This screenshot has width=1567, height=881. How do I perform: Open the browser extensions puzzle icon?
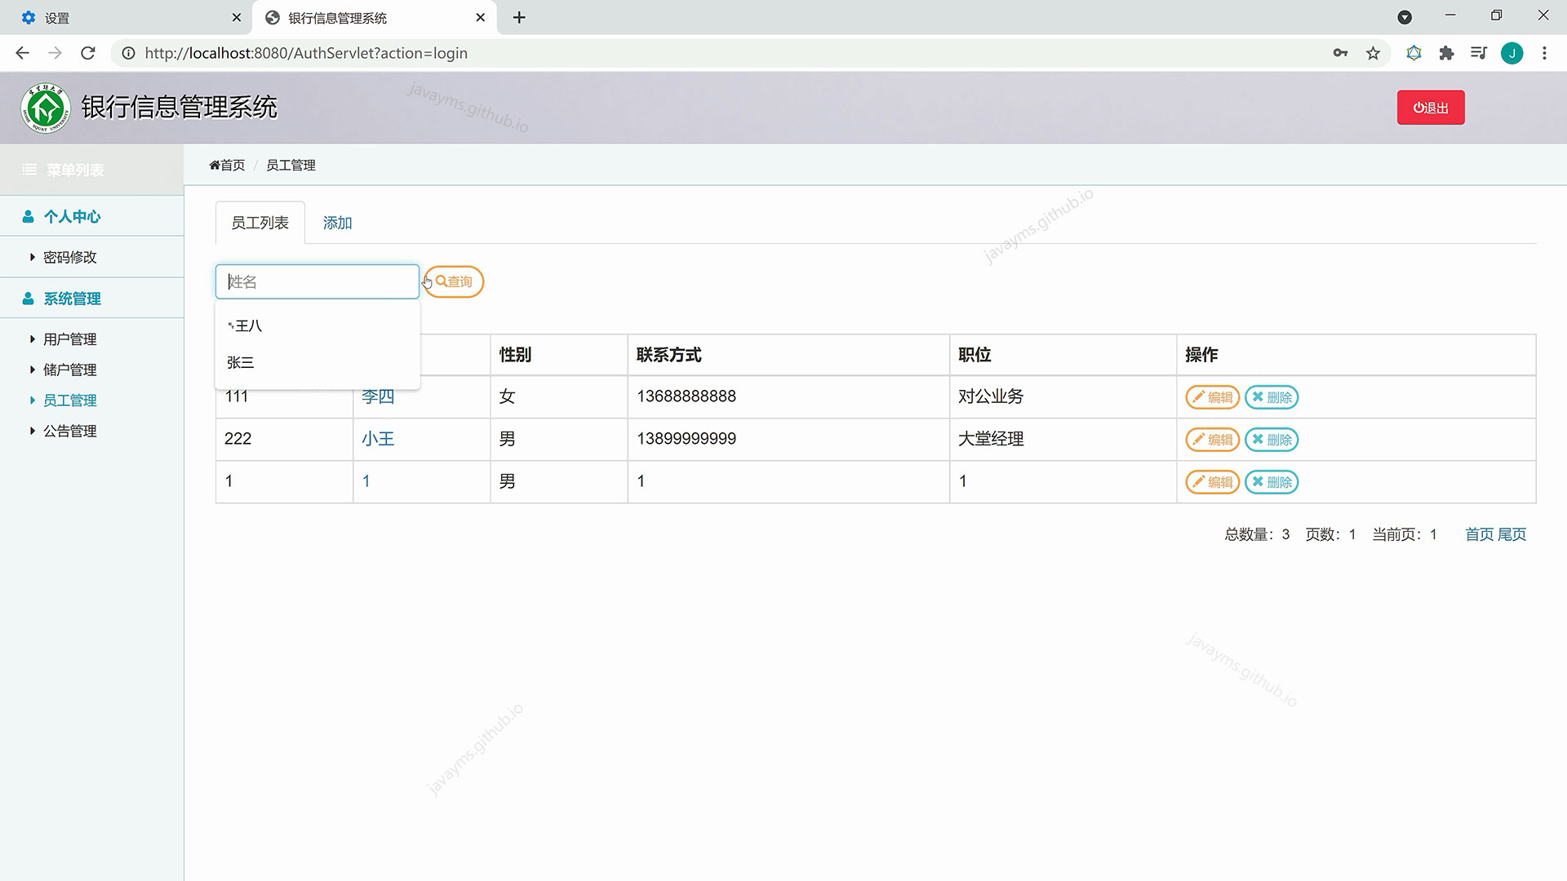click(x=1446, y=53)
